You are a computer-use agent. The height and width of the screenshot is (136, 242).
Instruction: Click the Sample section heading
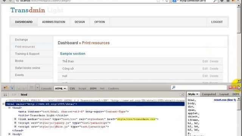73,54
